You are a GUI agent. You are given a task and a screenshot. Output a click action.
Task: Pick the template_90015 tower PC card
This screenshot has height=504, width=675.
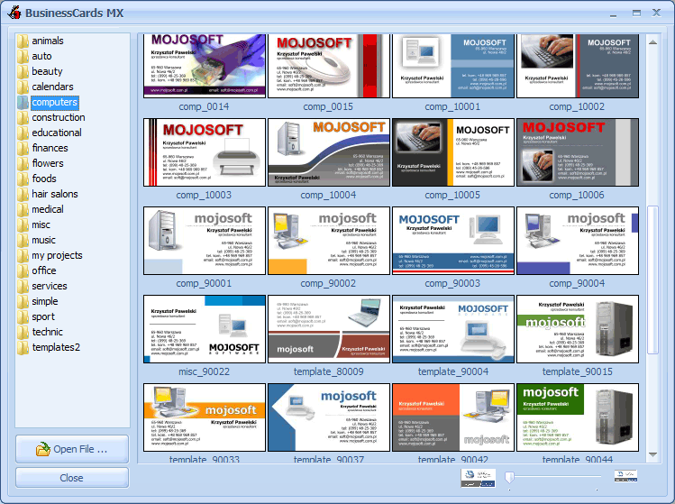click(578, 329)
